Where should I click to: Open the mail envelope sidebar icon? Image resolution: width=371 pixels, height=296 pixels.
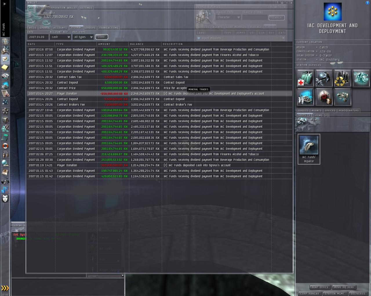click(5, 59)
